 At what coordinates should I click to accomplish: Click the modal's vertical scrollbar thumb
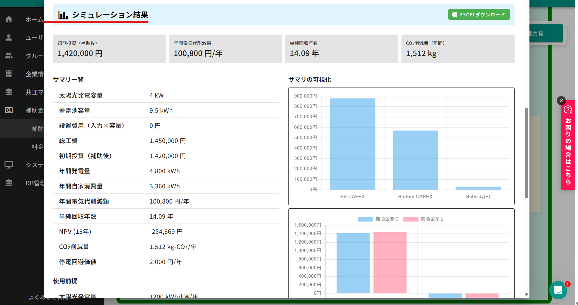(x=526, y=153)
